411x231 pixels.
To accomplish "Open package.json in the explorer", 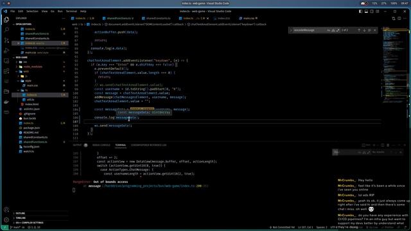I will tap(31, 128).
